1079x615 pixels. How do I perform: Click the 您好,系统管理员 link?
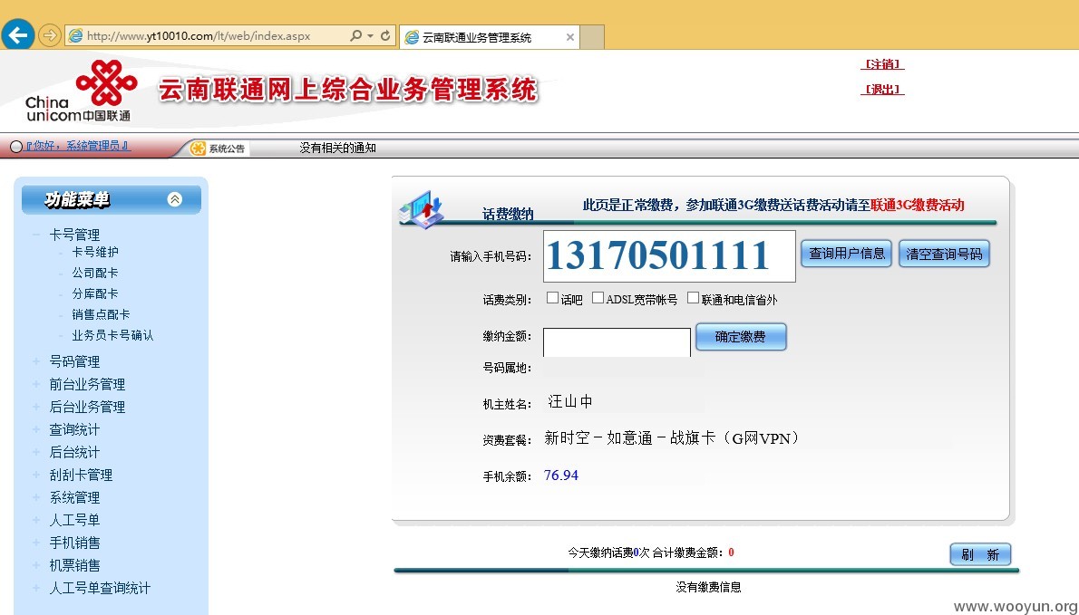coord(77,146)
